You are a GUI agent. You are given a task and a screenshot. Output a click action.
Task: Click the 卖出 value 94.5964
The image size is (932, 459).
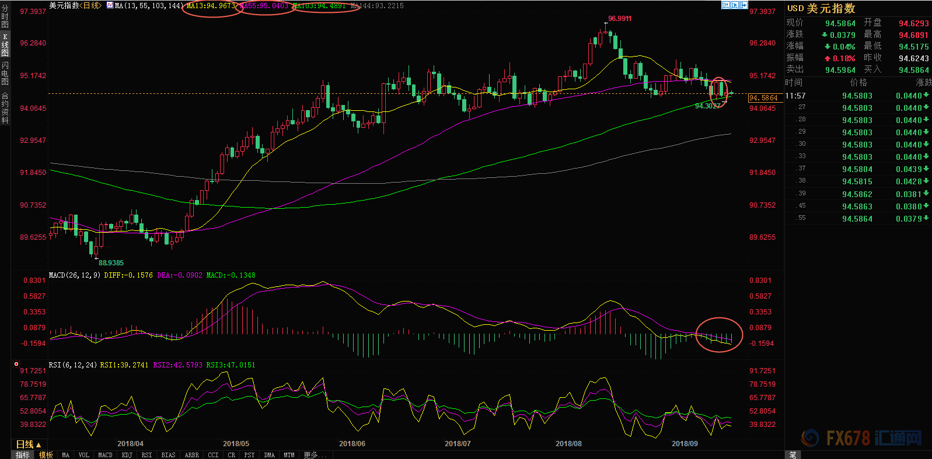[x=840, y=70]
